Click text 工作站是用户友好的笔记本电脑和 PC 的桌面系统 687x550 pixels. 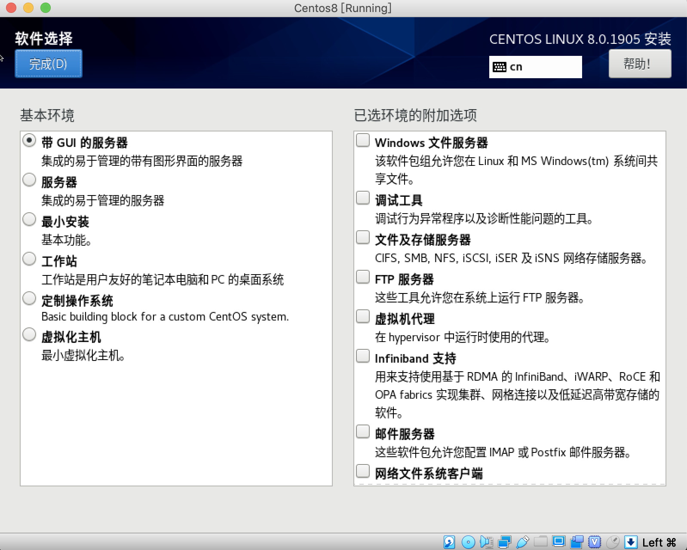pyautogui.click(x=163, y=280)
